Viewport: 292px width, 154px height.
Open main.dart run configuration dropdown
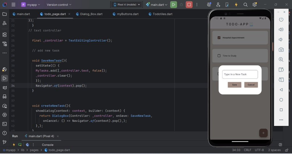[157, 5]
